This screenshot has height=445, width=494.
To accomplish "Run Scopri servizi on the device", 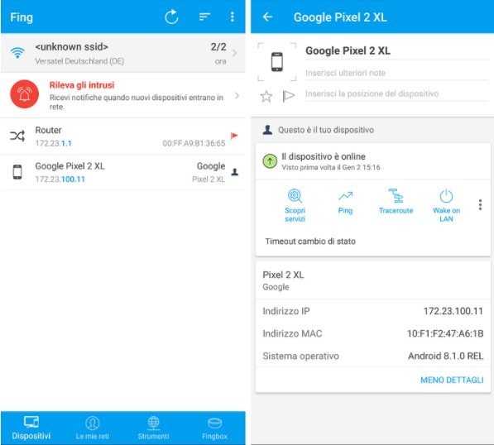I will point(295,205).
